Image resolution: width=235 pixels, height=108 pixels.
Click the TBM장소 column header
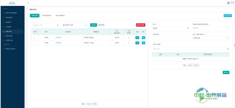pyautogui.click(x=96, y=32)
